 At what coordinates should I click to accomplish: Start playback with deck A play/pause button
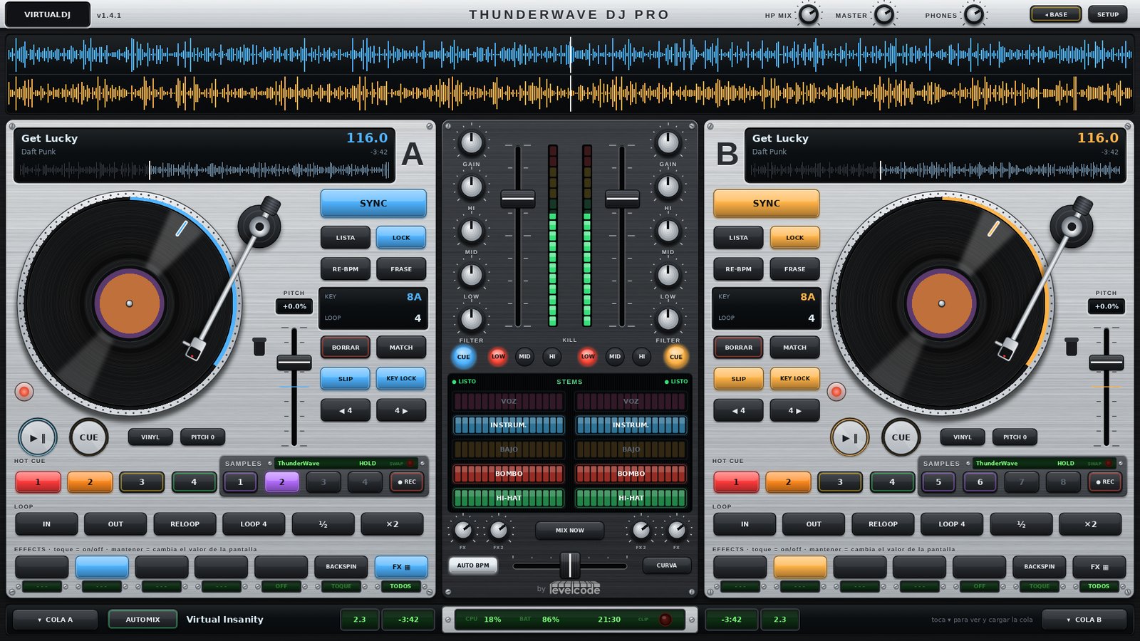tap(37, 438)
